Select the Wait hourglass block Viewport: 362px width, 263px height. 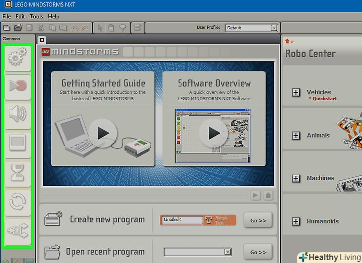coord(18,174)
